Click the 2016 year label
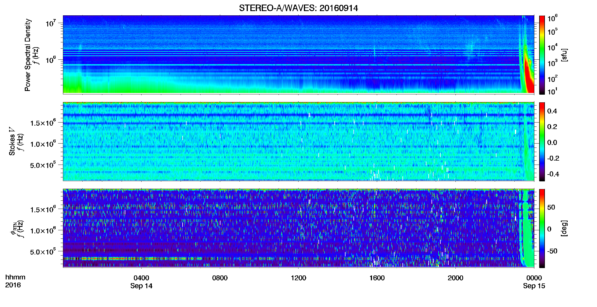 pos(13,285)
